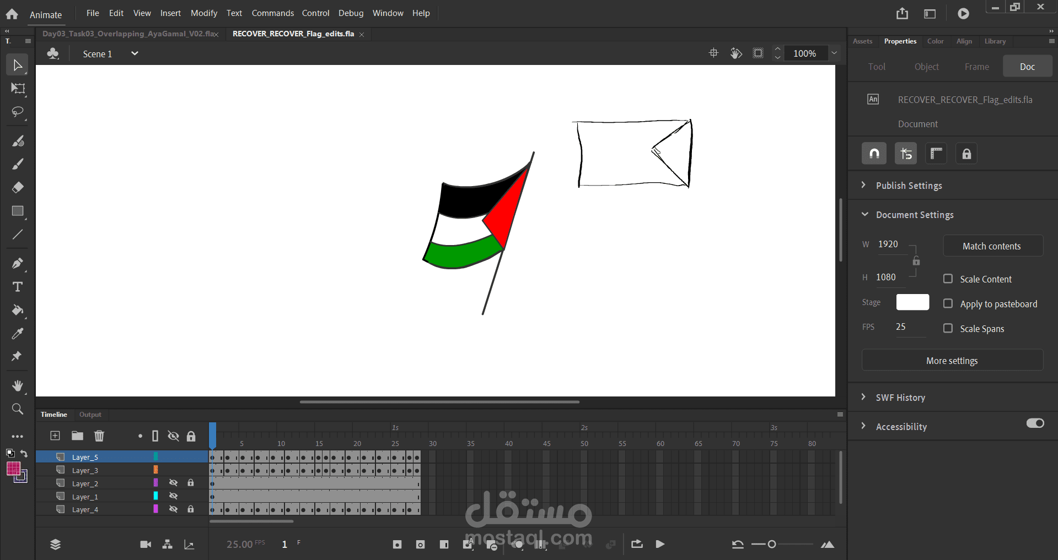Select the Paint Bucket tool
1058x560 pixels.
(18, 310)
